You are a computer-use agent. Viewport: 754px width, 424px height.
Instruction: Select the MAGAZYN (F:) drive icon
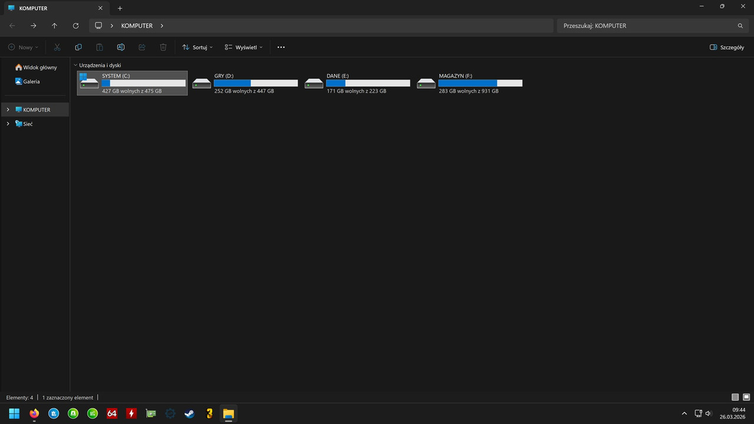click(x=426, y=84)
